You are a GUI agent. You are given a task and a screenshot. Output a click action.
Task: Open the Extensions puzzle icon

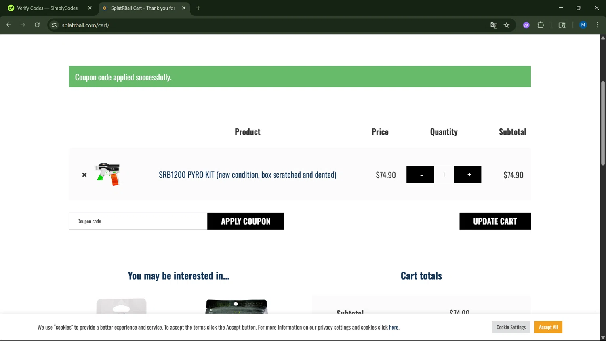(541, 25)
